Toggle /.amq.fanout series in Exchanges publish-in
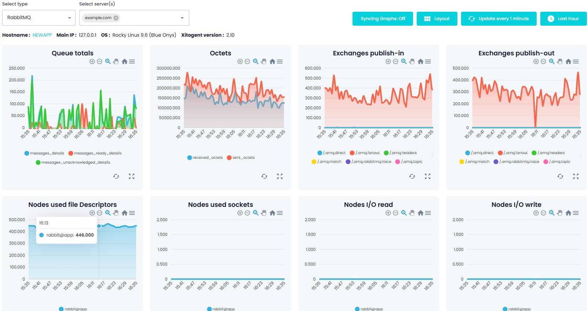The width and height of the screenshot is (588, 311). click(x=368, y=153)
